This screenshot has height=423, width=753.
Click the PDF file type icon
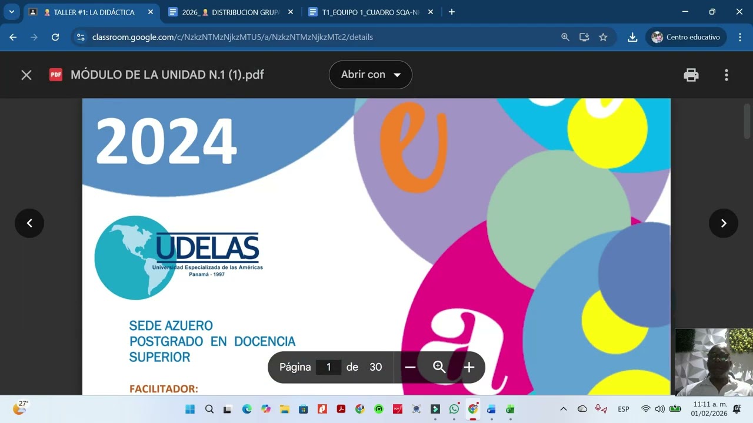pos(56,75)
